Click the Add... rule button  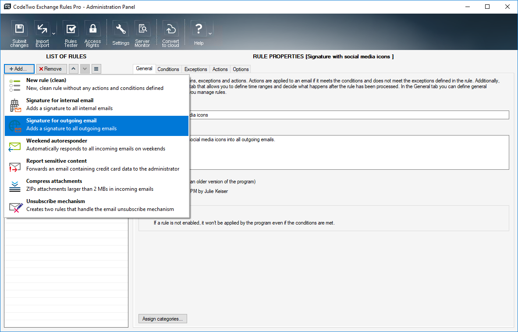tap(19, 69)
